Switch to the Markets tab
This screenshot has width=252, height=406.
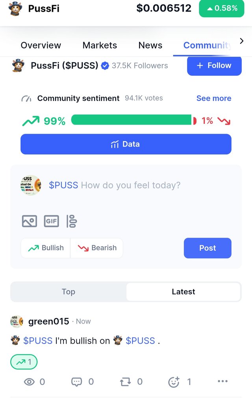tap(100, 45)
